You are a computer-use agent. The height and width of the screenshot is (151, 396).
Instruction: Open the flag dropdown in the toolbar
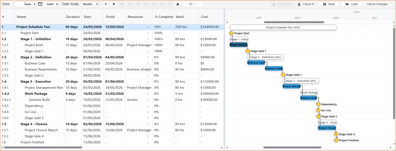pyautogui.click(x=193, y=4)
